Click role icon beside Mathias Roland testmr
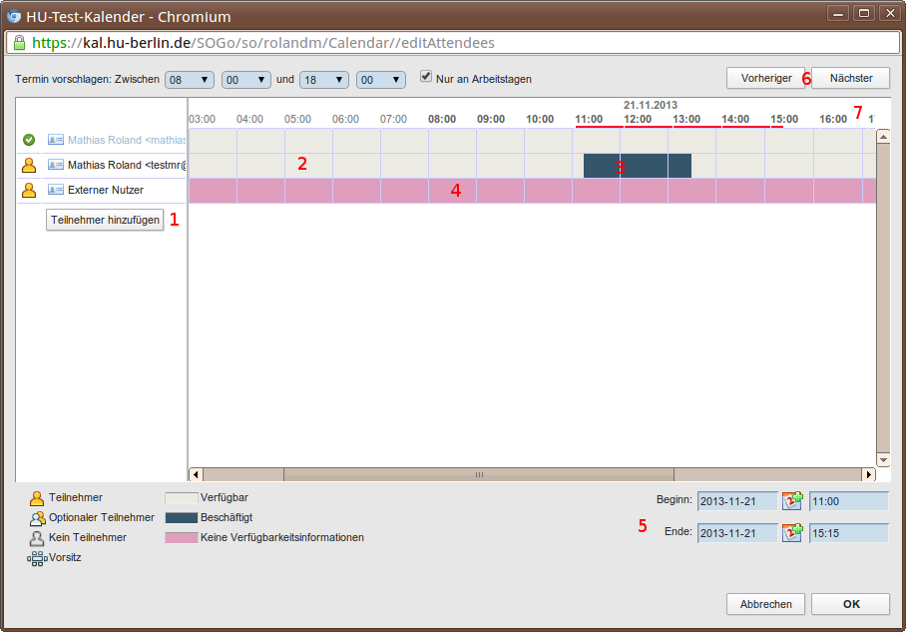 click(29, 165)
